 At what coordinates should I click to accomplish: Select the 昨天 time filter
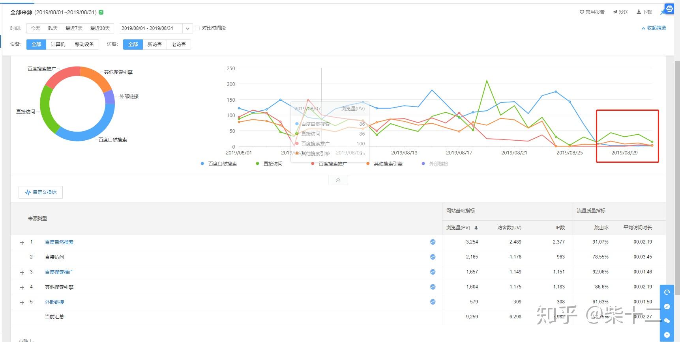click(x=53, y=28)
